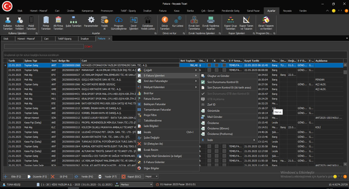The height and width of the screenshot is (189, 349).
Task: Expand Kullanıcı İşlemleri group launcher
Action: coord(36,33)
